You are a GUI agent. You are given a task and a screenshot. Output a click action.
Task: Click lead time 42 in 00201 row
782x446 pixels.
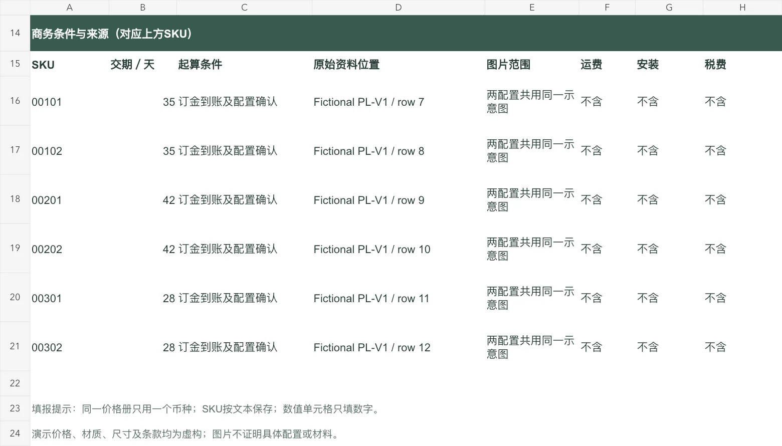point(142,199)
